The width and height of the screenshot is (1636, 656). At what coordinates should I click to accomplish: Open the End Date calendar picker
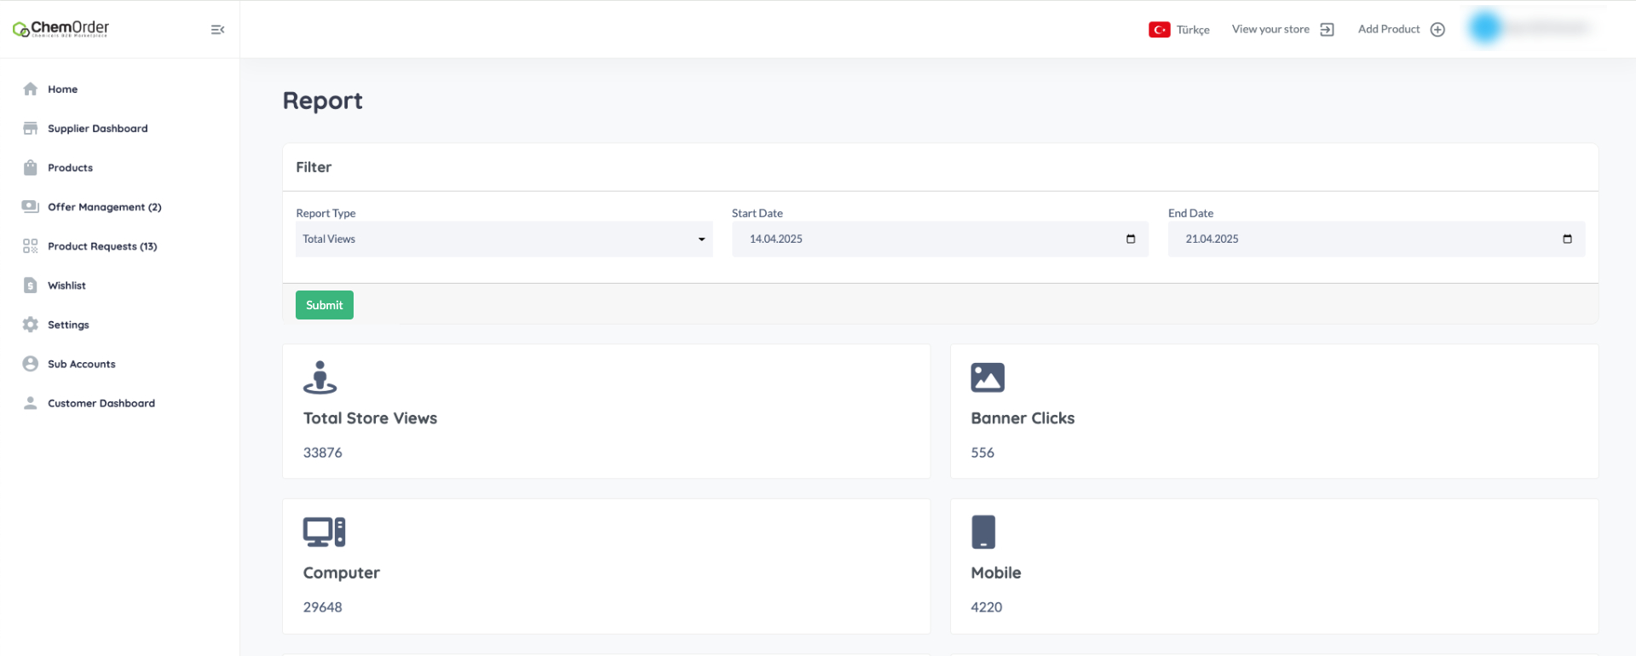click(x=1567, y=239)
